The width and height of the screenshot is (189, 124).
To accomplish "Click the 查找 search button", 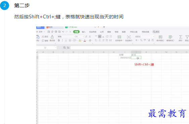I will [x=156, y=32].
